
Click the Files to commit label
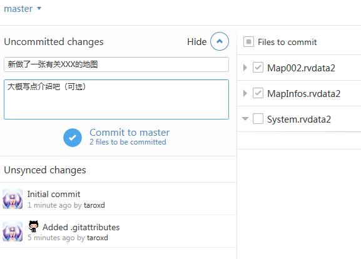287,42
